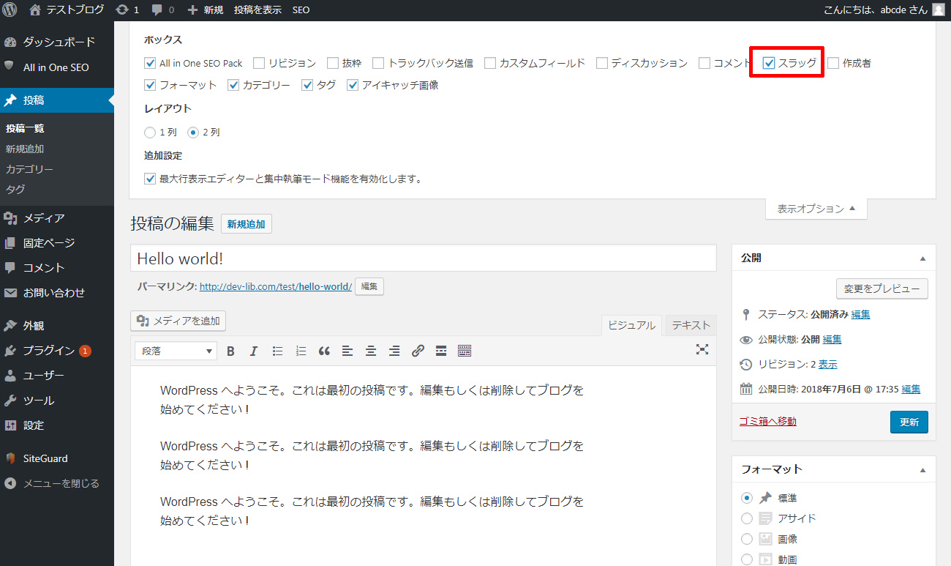Show the toolbar toggle (kitchen sink) icon
Screen dimensions: 951x566
pos(465,351)
